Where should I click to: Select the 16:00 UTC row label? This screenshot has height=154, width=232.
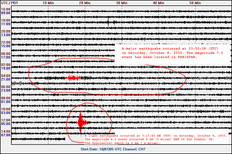click(x=6, y=9)
